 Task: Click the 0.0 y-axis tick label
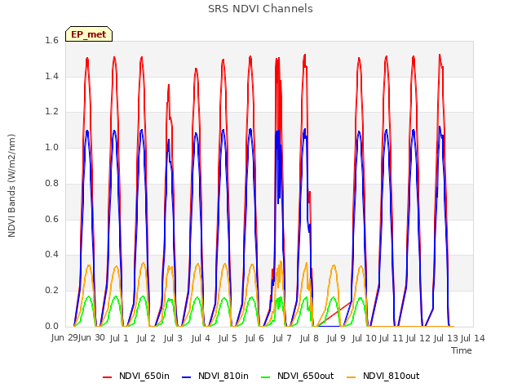point(51,326)
